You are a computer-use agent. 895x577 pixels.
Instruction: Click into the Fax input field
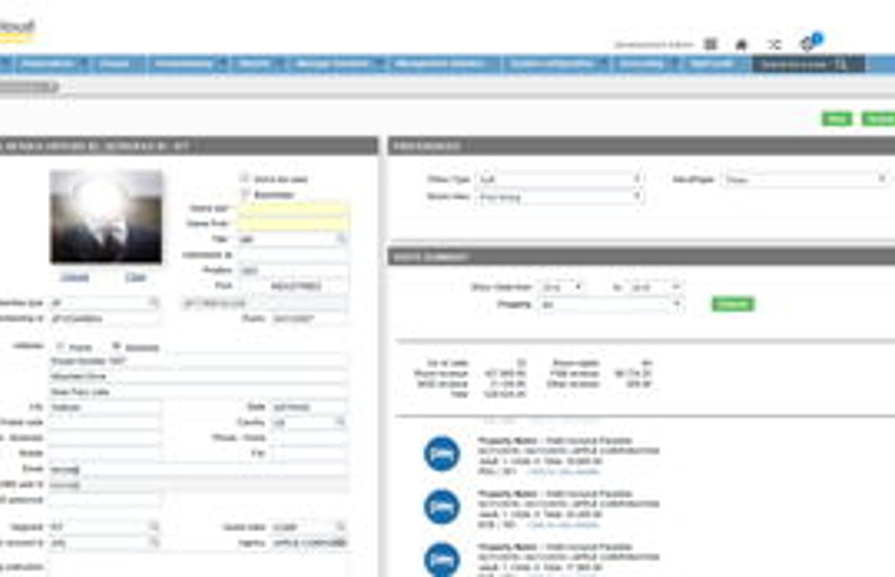point(309,453)
